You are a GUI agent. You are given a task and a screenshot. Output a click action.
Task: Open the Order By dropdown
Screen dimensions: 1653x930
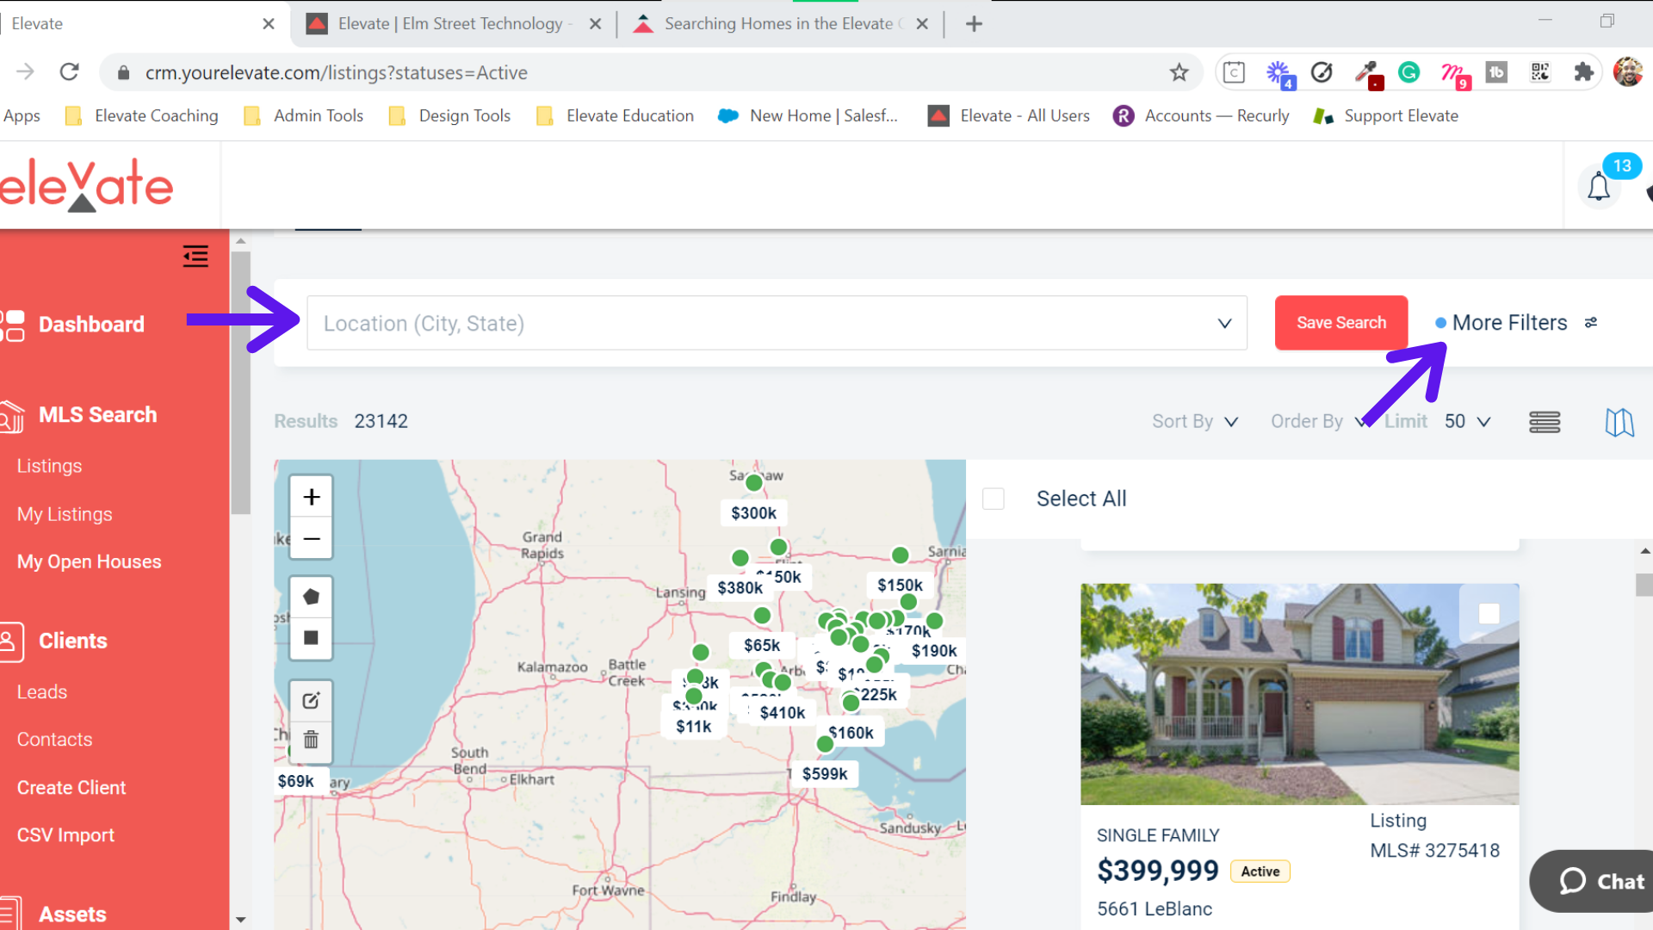click(x=1318, y=422)
